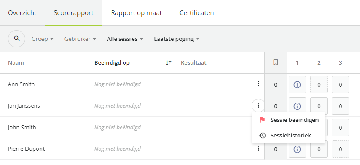Viewport: 360px width, 165px height.
Task: Toggle sort order icon on Beëindigd op
Action: [169, 63]
